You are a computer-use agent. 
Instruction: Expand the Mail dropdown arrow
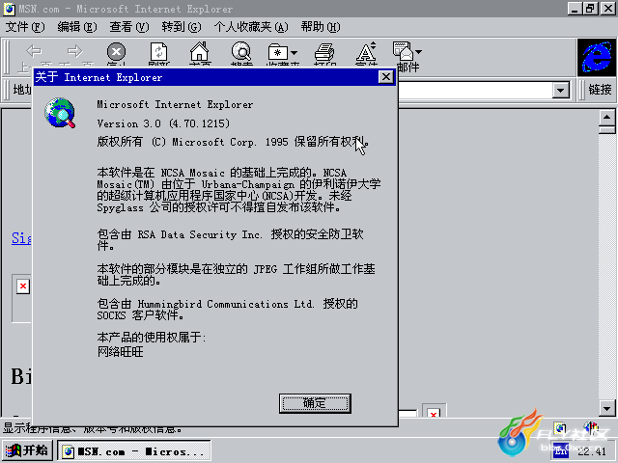[418, 51]
